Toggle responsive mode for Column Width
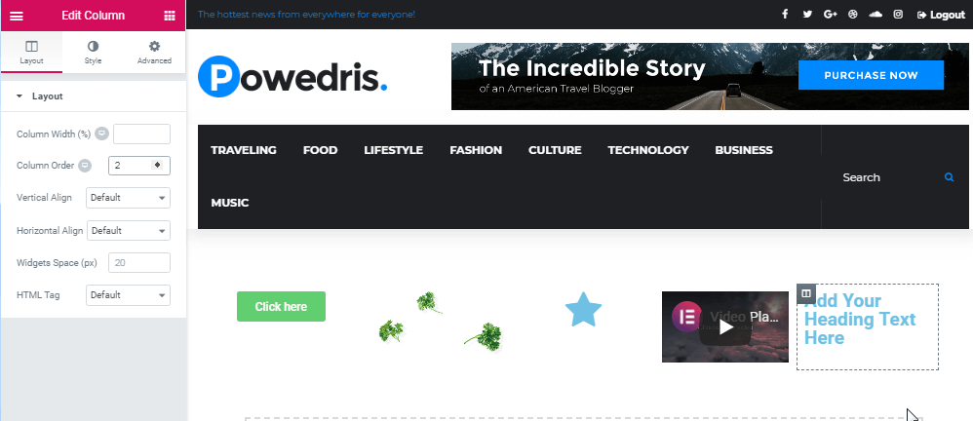 (101, 134)
